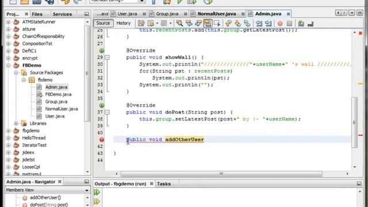Close the Output fbgdemo tab
368x207 pixels.
[152, 184]
